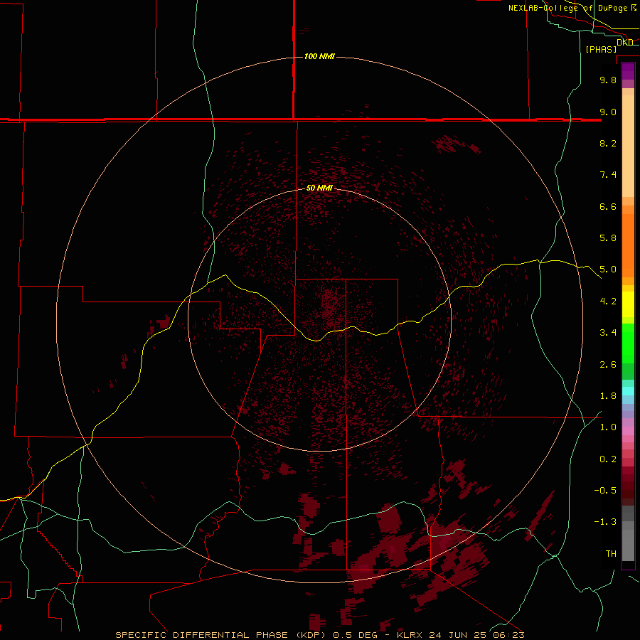Click the 100 NMI range ring label
Viewport: 640px width, 640px height.
[319, 56]
